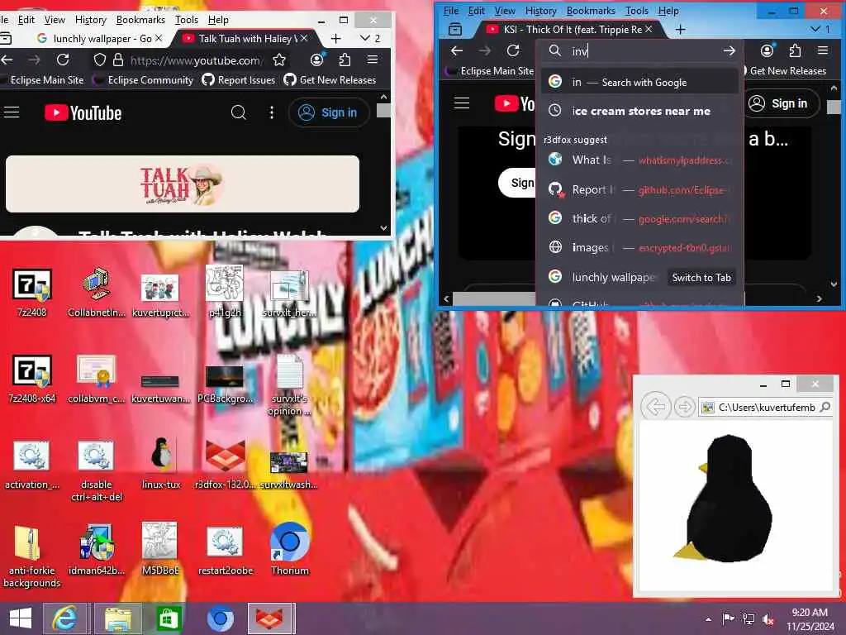Open the PCBackgro... image icon
846x635 pixels.
(225, 384)
